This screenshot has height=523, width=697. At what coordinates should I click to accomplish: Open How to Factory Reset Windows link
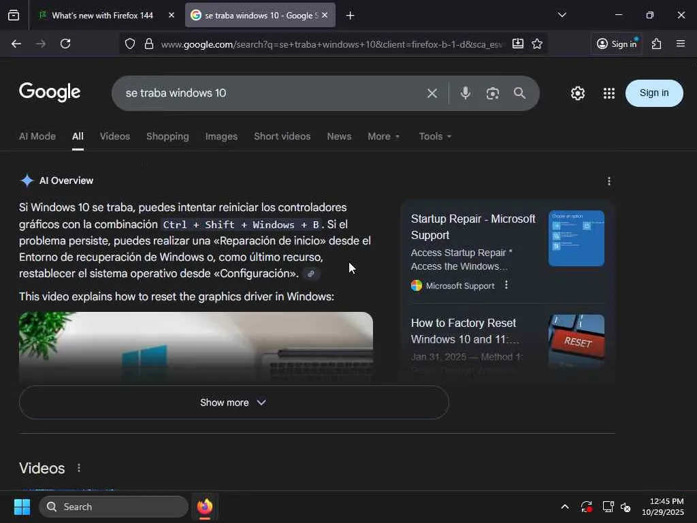point(464,331)
